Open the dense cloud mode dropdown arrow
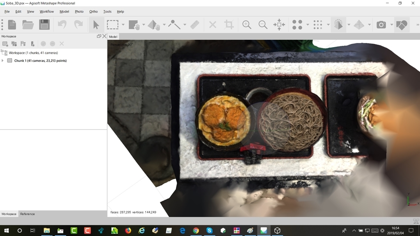This screenshot has height=236, width=420. (x=328, y=25)
